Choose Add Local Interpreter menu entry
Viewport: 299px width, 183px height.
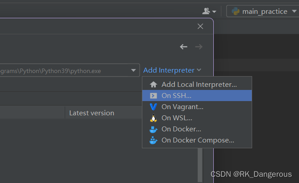pyautogui.click(x=197, y=85)
